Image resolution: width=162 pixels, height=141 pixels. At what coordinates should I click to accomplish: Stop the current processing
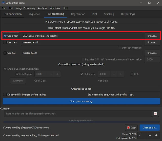pos(131,128)
